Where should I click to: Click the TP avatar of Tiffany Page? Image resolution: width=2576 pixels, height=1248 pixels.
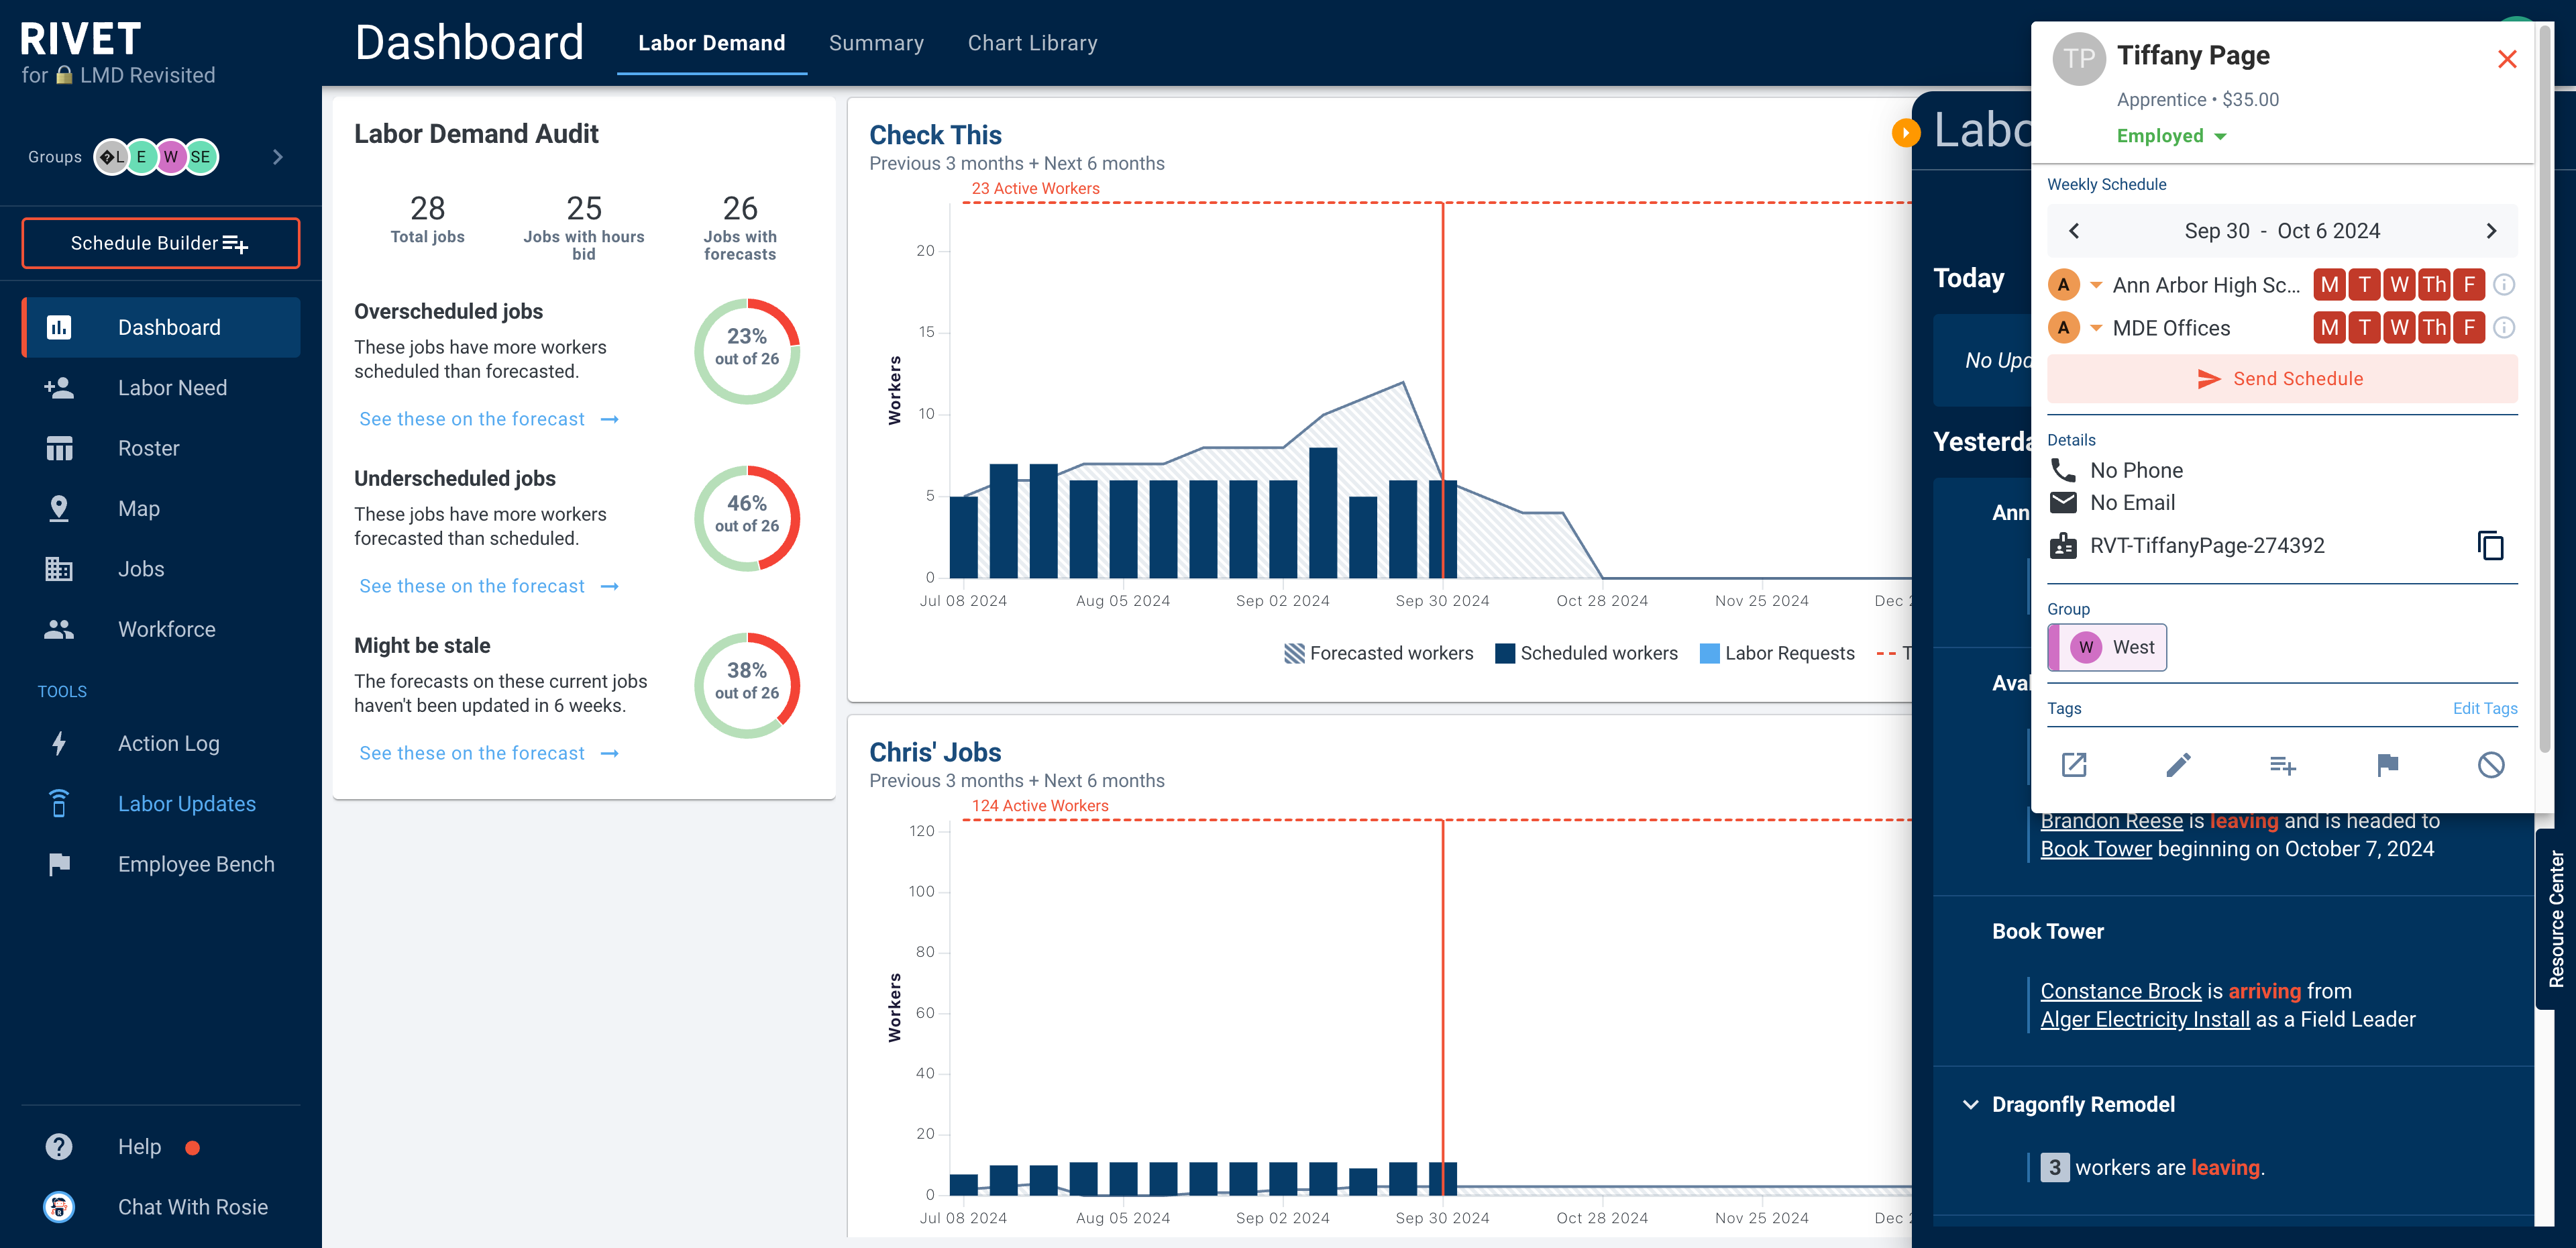pos(2079,59)
